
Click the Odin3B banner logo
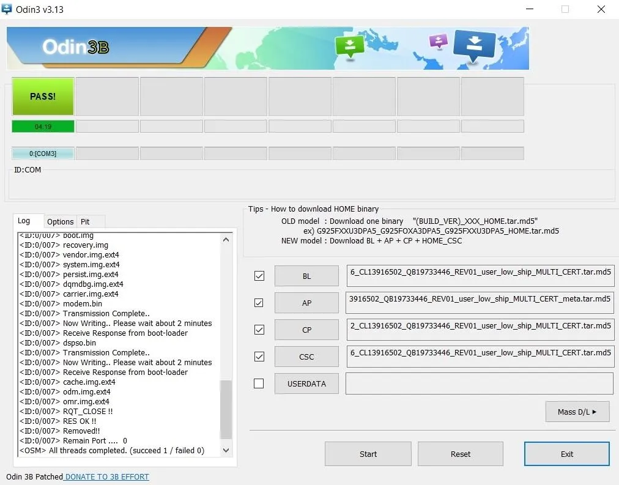75,47
